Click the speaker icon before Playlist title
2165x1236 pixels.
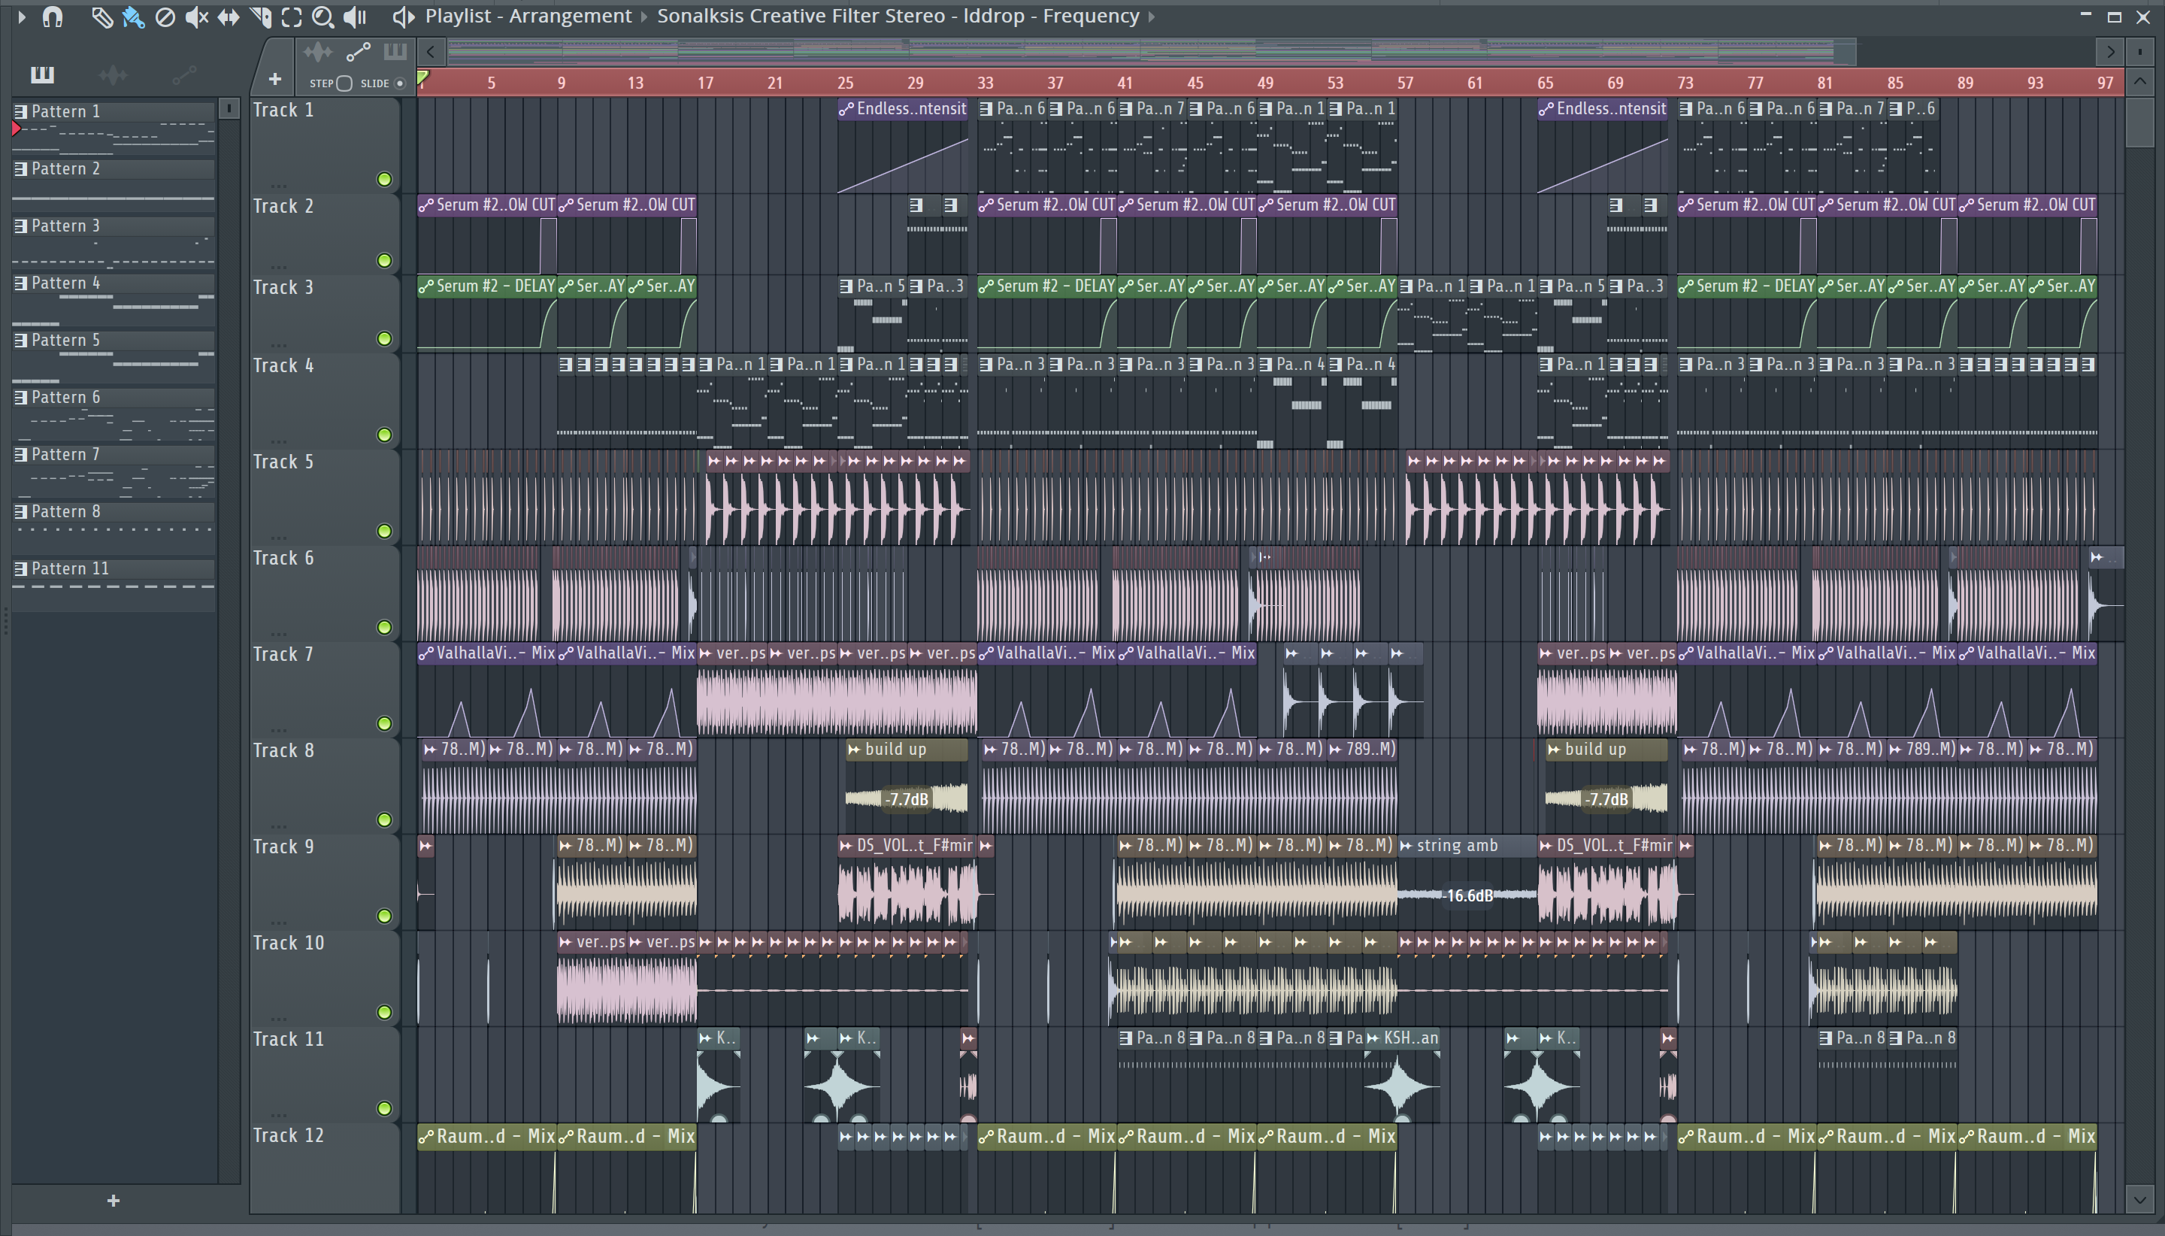(x=404, y=16)
